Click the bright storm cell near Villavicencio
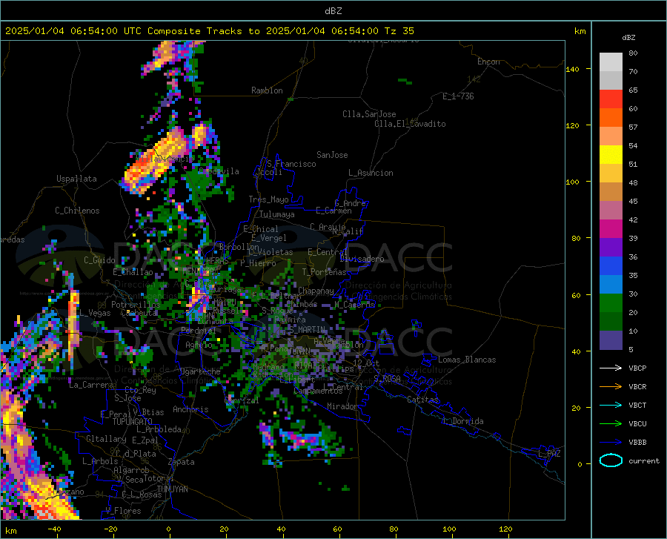Viewport: 667px width, 539px height. click(x=157, y=162)
